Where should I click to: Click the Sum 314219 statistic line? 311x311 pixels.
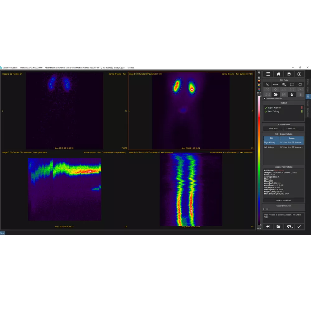point(270,175)
